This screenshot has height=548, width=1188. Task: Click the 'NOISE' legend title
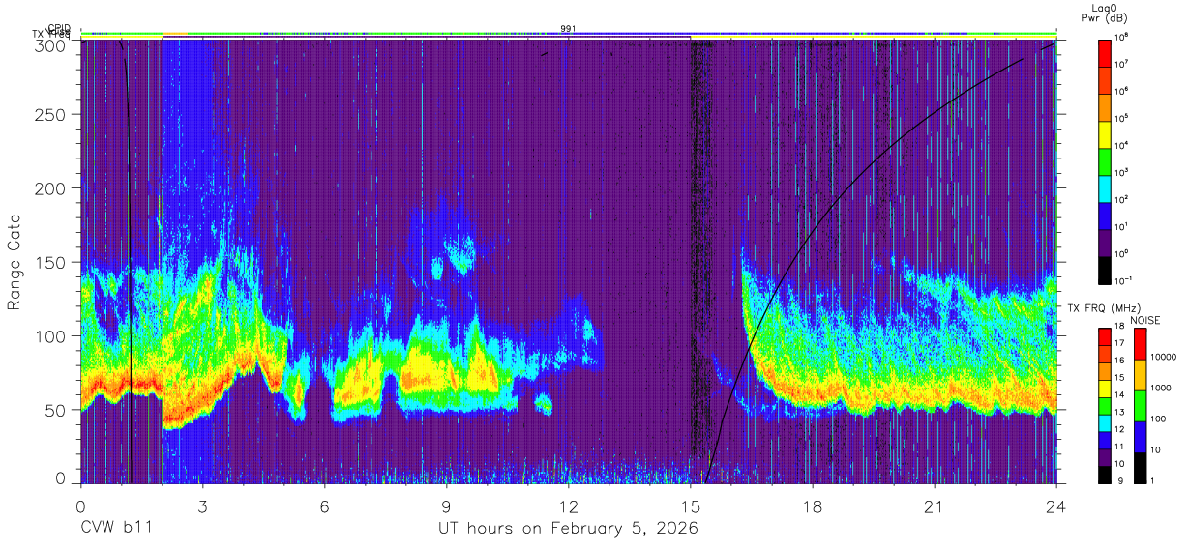1146,319
